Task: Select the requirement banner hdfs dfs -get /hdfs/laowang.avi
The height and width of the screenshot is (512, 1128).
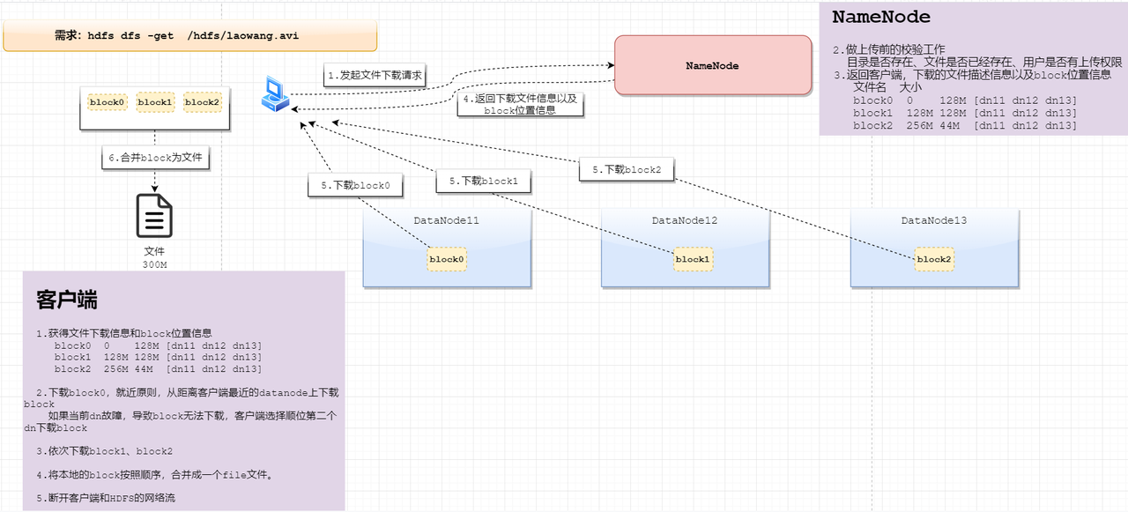Action: (x=190, y=36)
